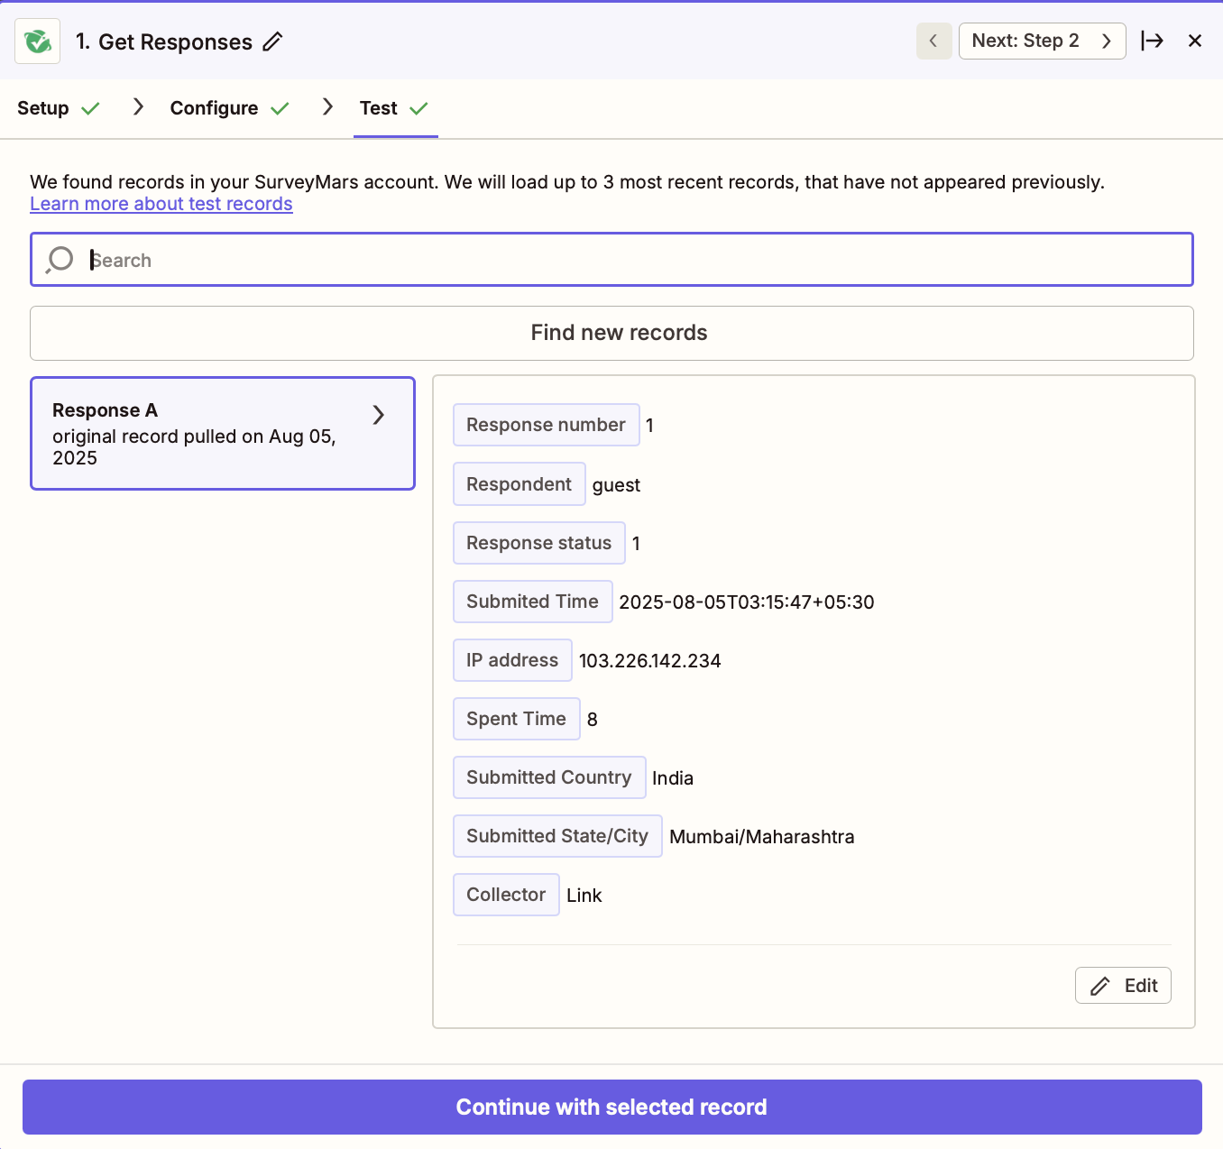
Task: Click the magnifier search icon
Action: coord(60,260)
